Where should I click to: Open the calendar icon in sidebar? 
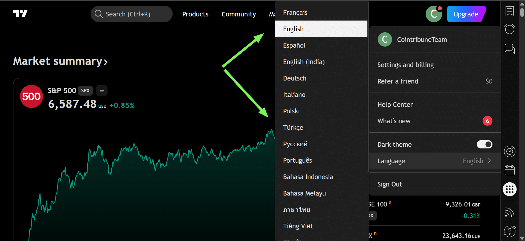(x=509, y=170)
